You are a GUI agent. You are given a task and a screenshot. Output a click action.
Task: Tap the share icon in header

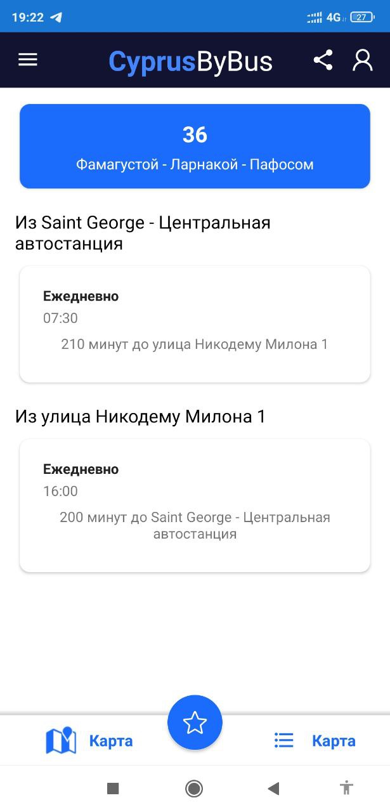pos(323,60)
